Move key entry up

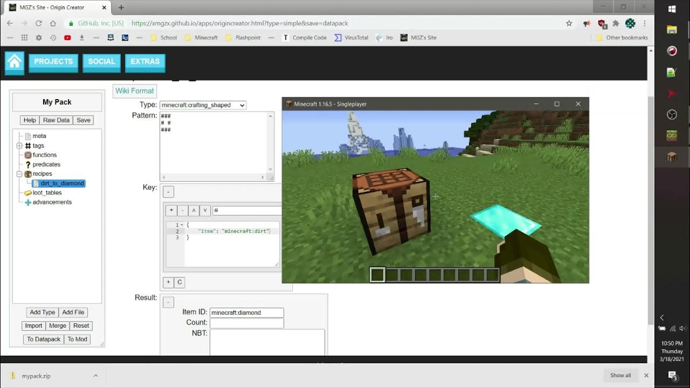tap(194, 211)
